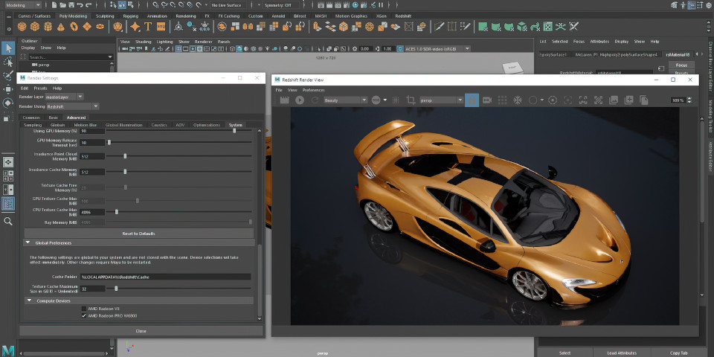This screenshot has height=357, width=714.
Task: Start IPR with play button in Render View
Action: (x=300, y=100)
